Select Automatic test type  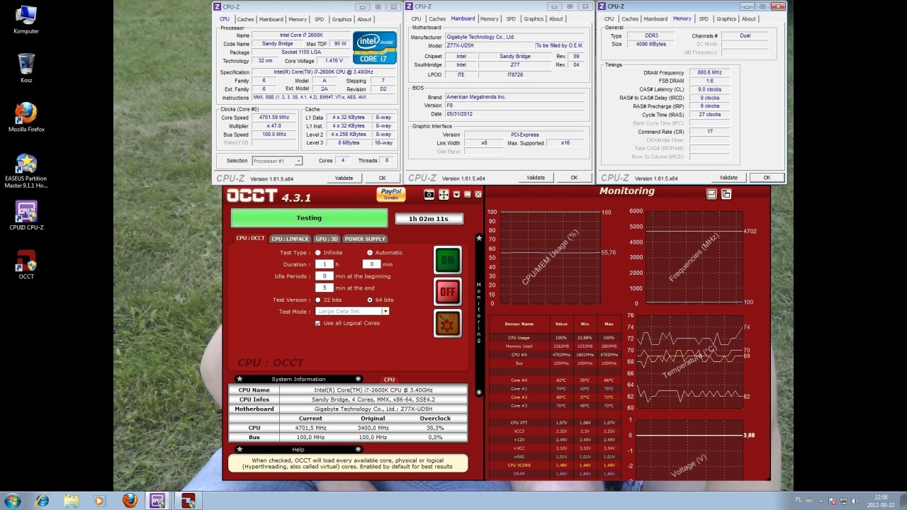[370, 253]
